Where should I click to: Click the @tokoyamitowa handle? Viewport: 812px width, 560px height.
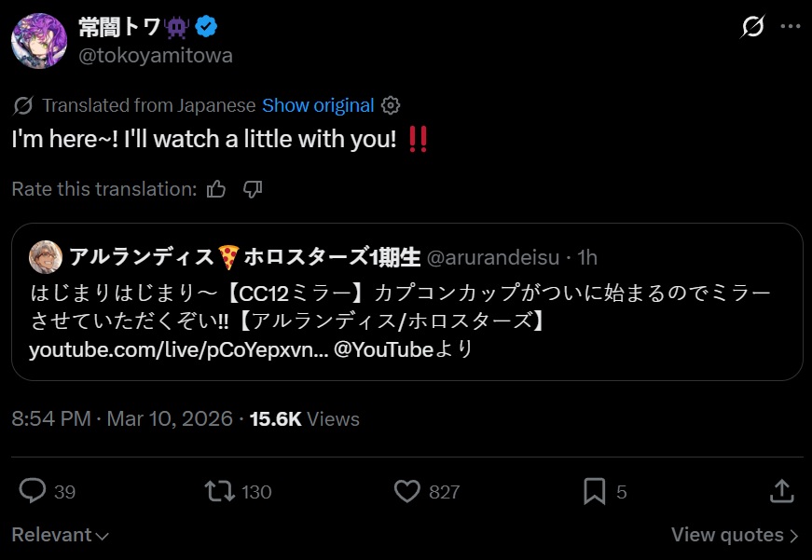point(156,55)
